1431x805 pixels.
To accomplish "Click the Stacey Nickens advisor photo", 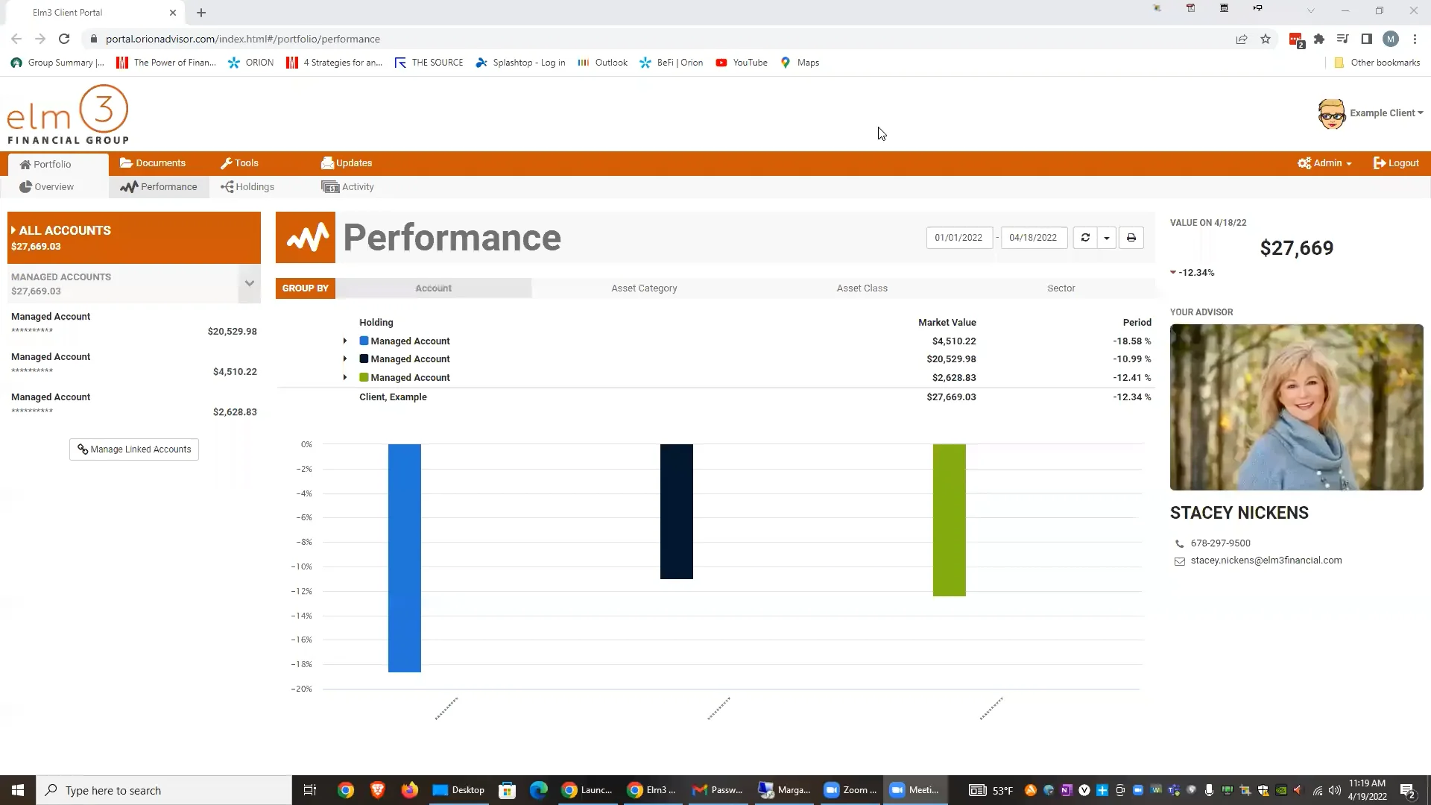I will [1296, 407].
